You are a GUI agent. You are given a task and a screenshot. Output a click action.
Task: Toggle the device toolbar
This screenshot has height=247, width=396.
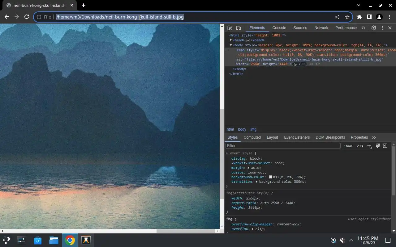[x=238, y=28]
